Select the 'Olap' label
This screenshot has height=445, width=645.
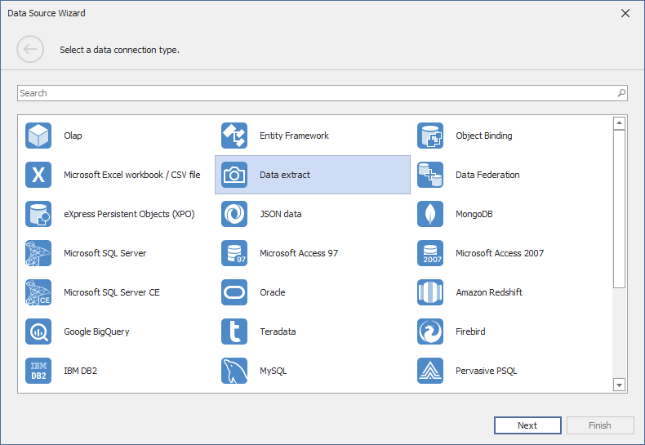tap(73, 136)
